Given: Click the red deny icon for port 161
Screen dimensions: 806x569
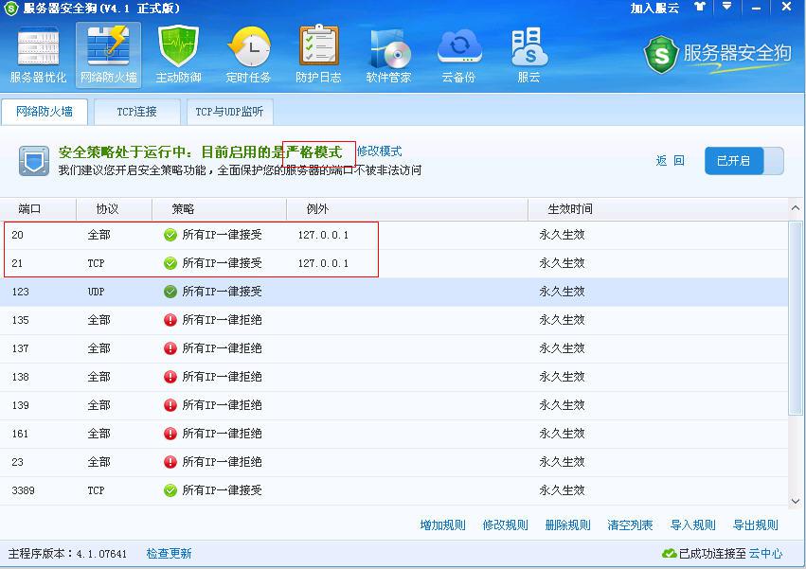Looking at the screenshot, I should click(170, 434).
